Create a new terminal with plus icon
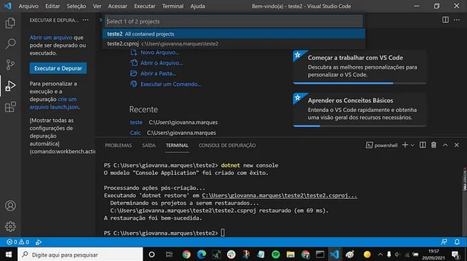467x261 pixels. point(405,145)
